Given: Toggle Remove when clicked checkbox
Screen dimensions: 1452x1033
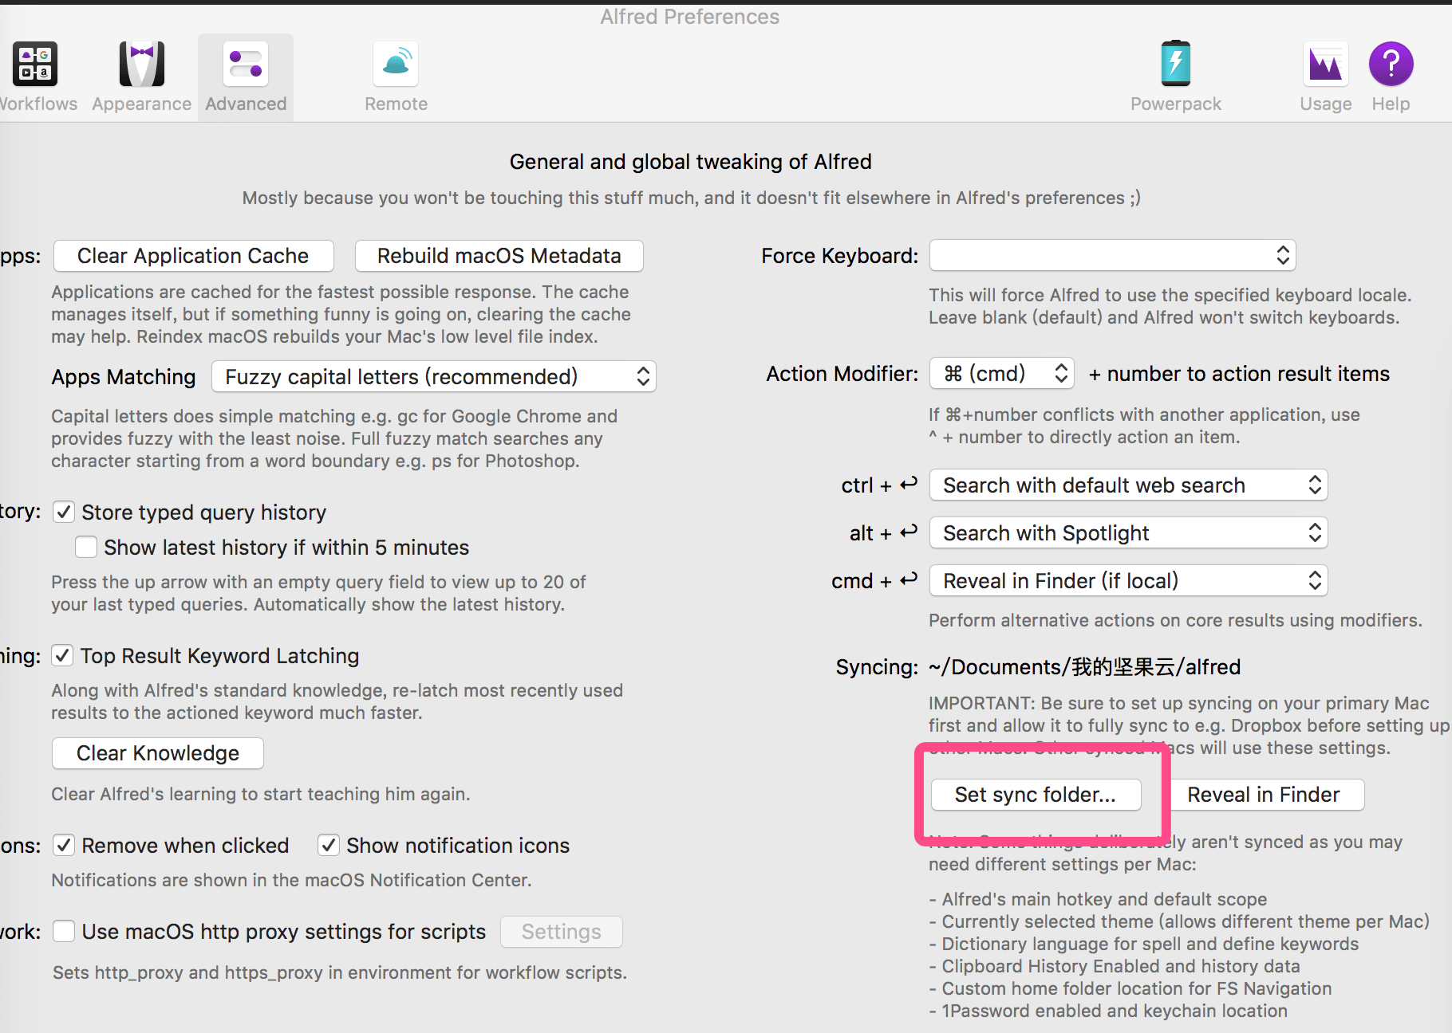Looking at the screenshot, I should point(64,845).
